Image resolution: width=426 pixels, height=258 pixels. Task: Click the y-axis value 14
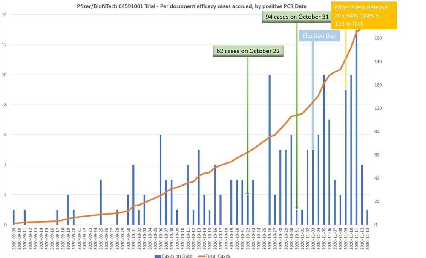click(4, 14)
